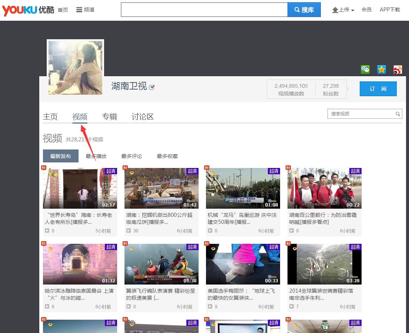Click the Youku logo
The height and width of the screenshot is (333, 409).
pos(28,10)
